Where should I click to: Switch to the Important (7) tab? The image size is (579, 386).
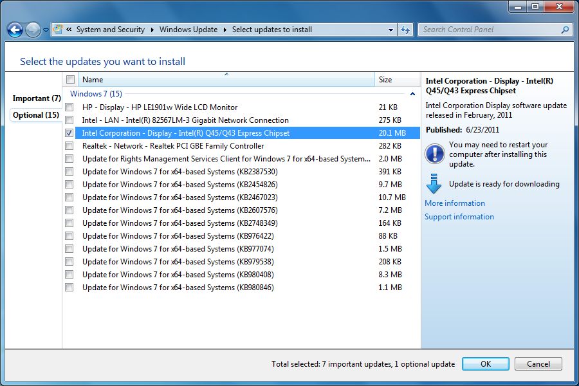tap(37, 98)
